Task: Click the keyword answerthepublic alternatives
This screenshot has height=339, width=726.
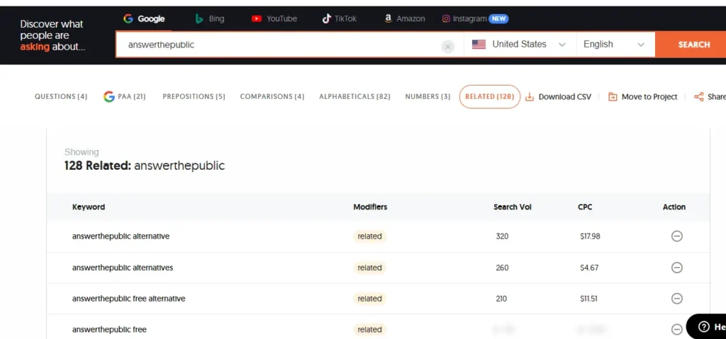Action: (123, 268)
